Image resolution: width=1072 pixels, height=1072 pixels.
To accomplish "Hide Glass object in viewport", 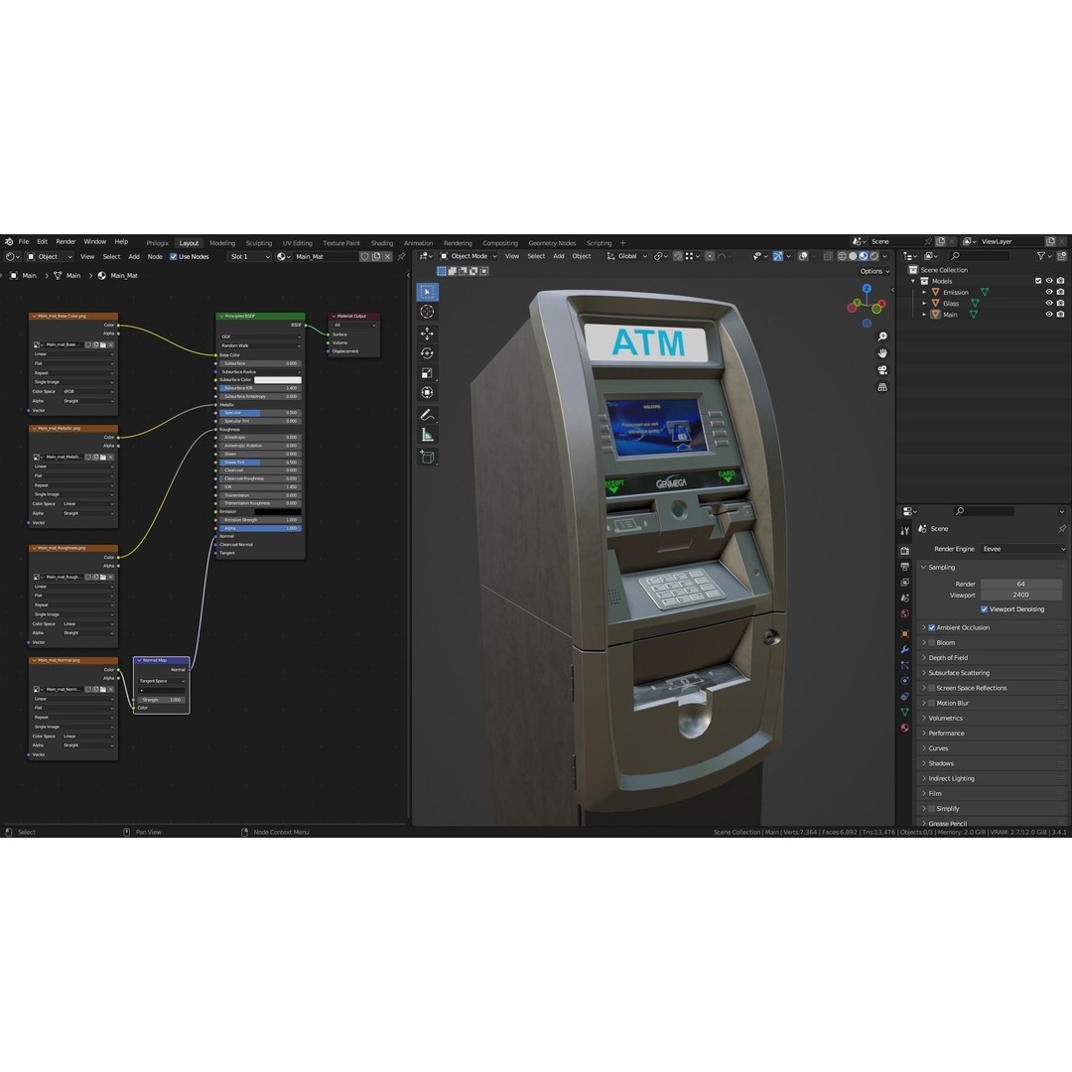I will coord(1049,303).
